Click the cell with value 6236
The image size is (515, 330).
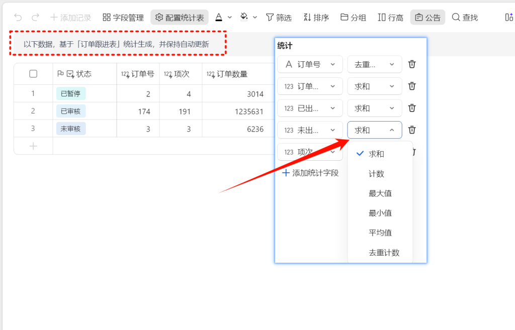click(x=238, y=129)
